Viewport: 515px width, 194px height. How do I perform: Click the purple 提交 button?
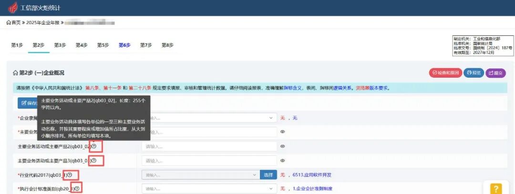495,73
